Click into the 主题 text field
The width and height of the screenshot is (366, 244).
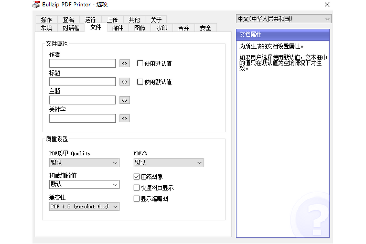coord(83,100)
